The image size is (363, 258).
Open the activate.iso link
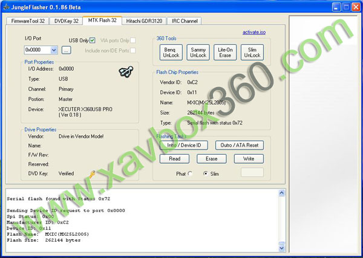coord(254,32)
